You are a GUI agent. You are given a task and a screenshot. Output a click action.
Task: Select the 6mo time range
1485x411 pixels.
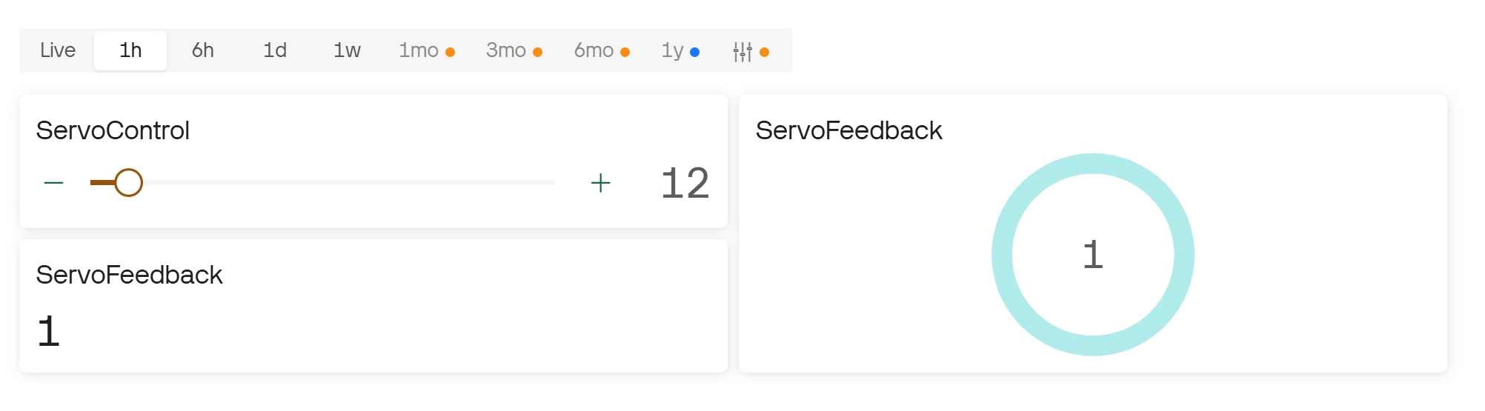click(594, 50)
